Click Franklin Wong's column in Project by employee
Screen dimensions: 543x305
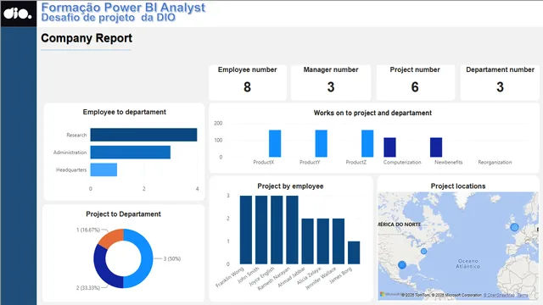pos(246,230)
